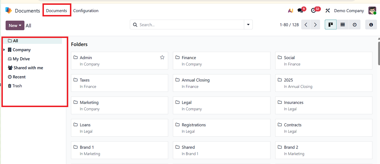Viewport: 380px width, 164px height.
Task: Click the user avatar picture
Action: click(372, 11)
